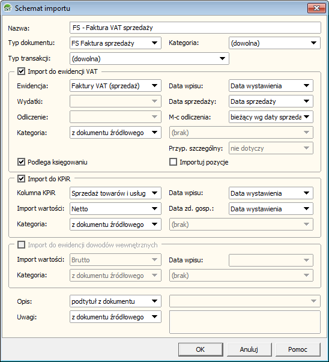Expand M-c odliczenia dropdown
This screenshot has width=329, height=362.
(271, 117)
